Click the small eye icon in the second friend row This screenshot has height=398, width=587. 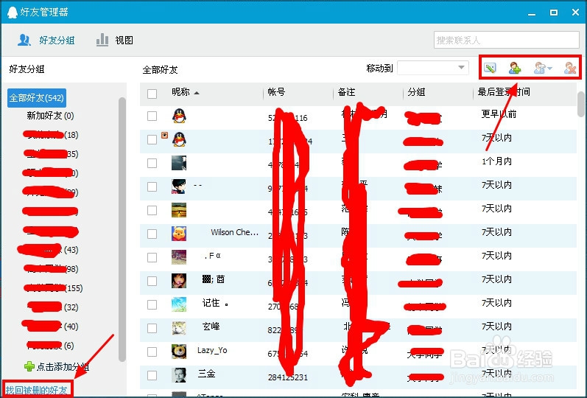tap(164, 136)
